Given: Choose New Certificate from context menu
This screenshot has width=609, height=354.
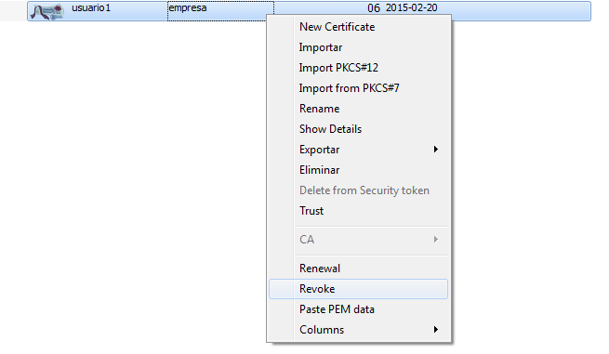Looking at the screenshot, I should [359, 27].
